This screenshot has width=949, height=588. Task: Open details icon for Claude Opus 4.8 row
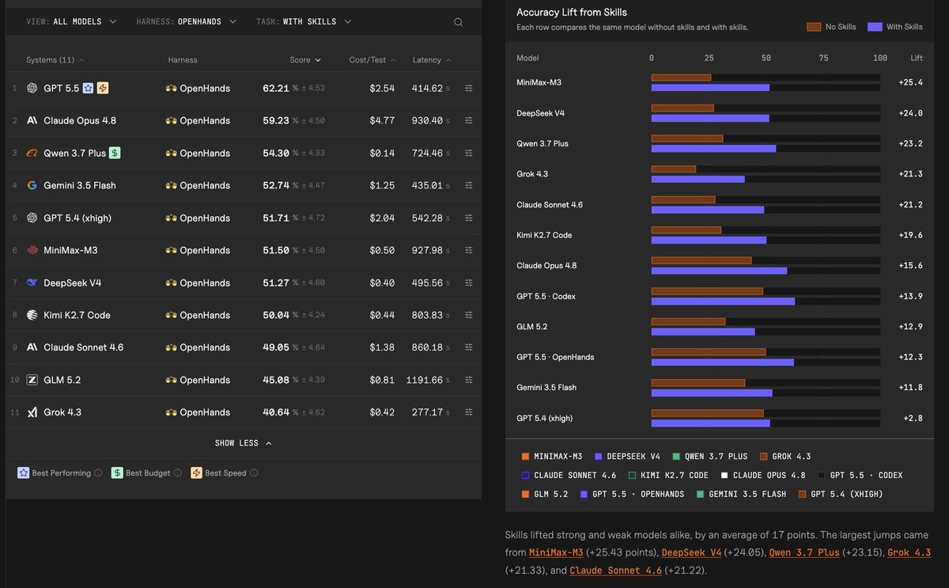pyautogui.click(x=469, y=120)
